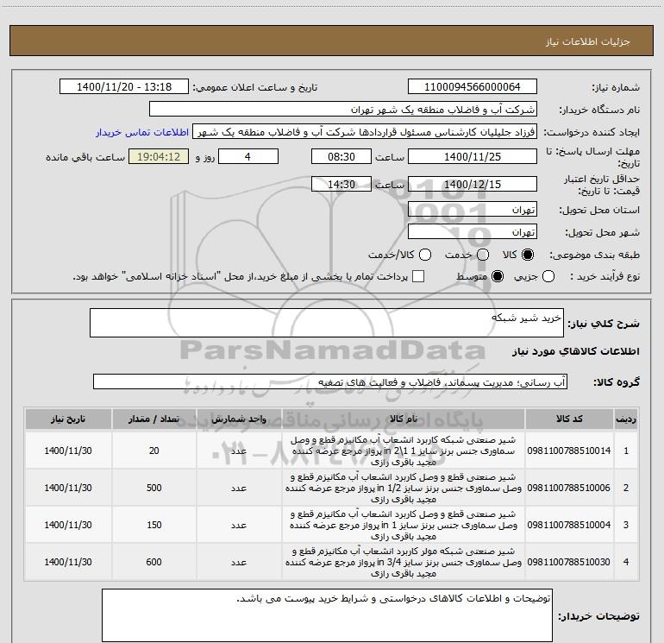Click the جزئیات اطلاعات نیاز header title
The height and width of the screenshot is (643, 664).
pyautogui.click(x=587, y=41)
